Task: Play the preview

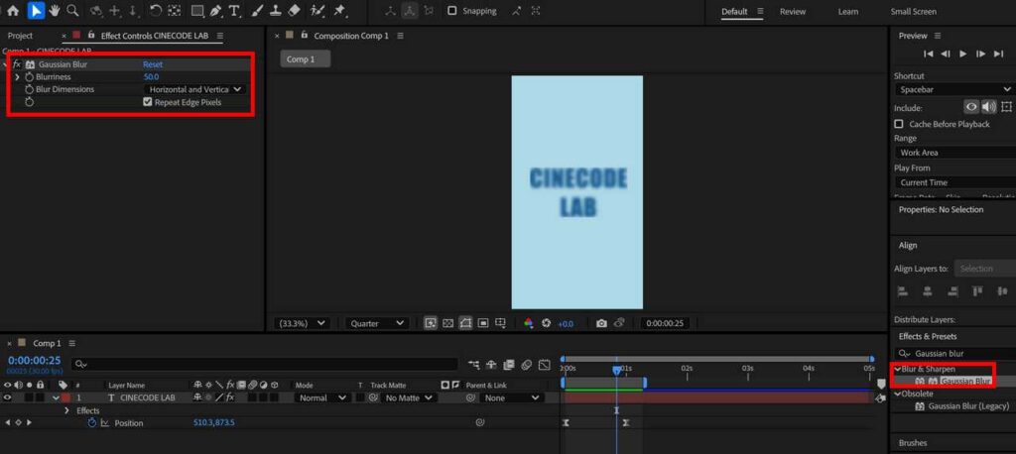Action: click(962, 54)
